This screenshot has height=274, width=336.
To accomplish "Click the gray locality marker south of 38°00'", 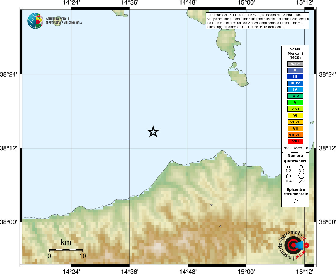I will point(220,226).
